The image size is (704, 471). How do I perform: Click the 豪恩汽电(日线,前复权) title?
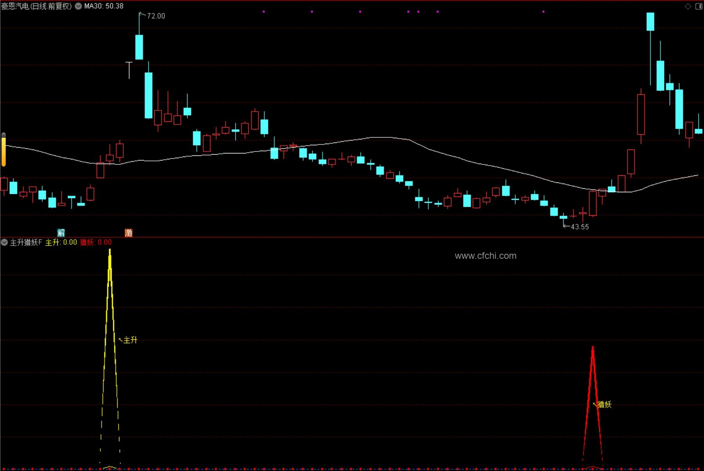point(36,6)
